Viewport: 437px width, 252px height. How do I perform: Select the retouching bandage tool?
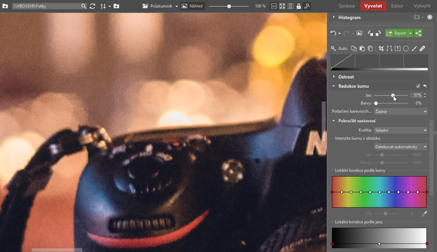[422, 49]
